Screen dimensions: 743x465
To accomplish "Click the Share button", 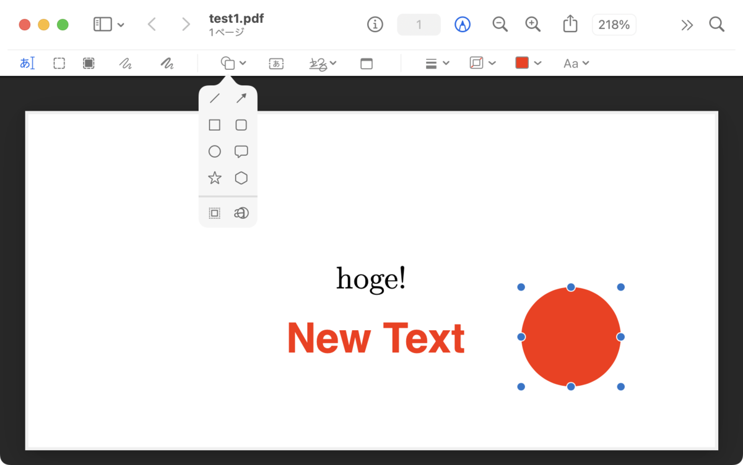I will [570, 24].
